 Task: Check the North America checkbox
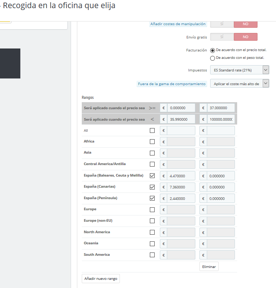pyautogui.click(x=152, y=232)
